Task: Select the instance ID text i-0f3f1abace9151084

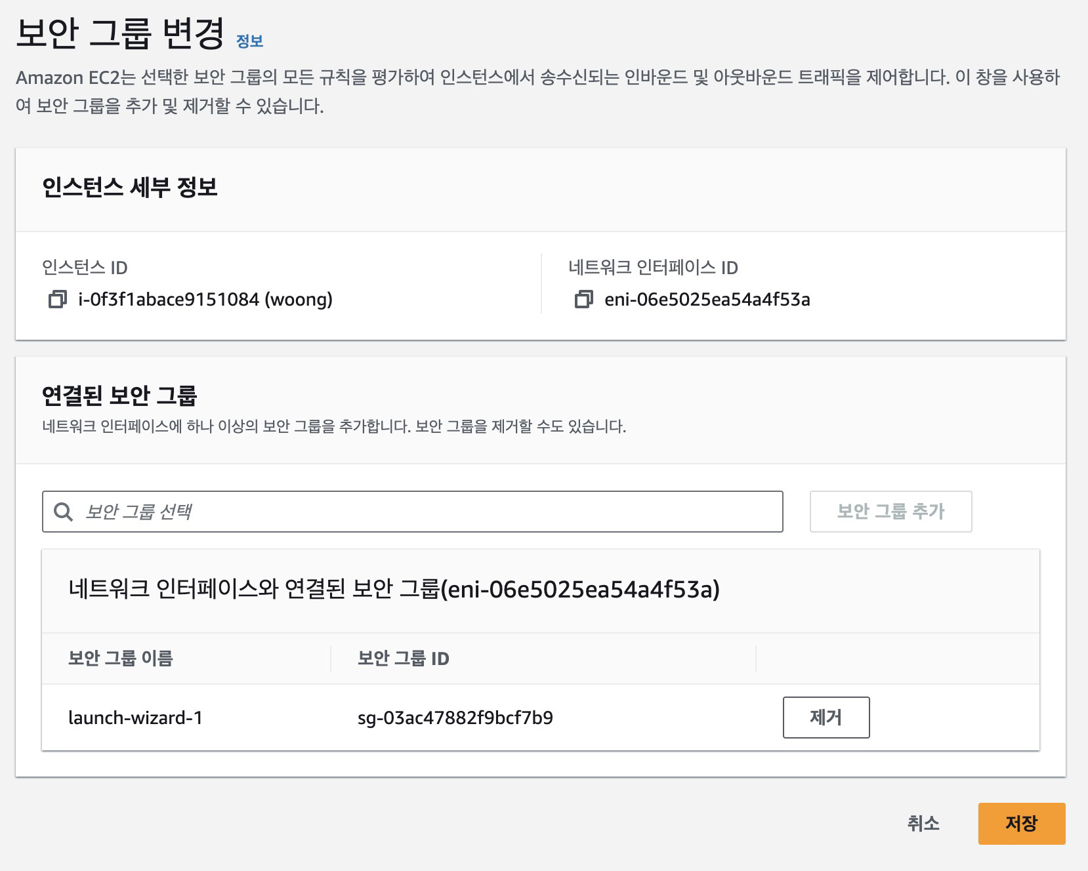Action: pos(169,300)
